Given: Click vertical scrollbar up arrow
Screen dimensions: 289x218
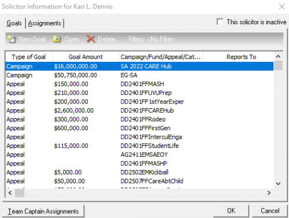Looking at the screenshot, I should pos(278,56).
